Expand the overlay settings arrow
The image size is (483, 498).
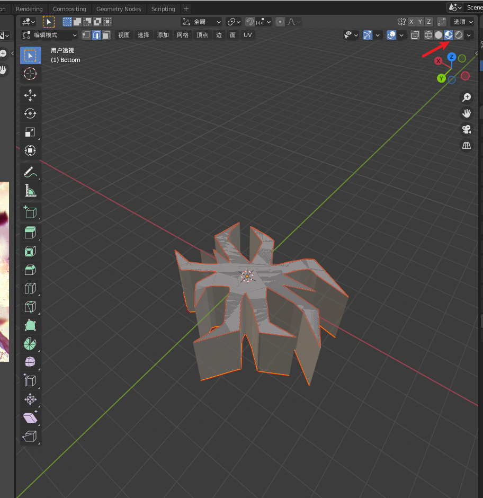(x=402, y=35)
